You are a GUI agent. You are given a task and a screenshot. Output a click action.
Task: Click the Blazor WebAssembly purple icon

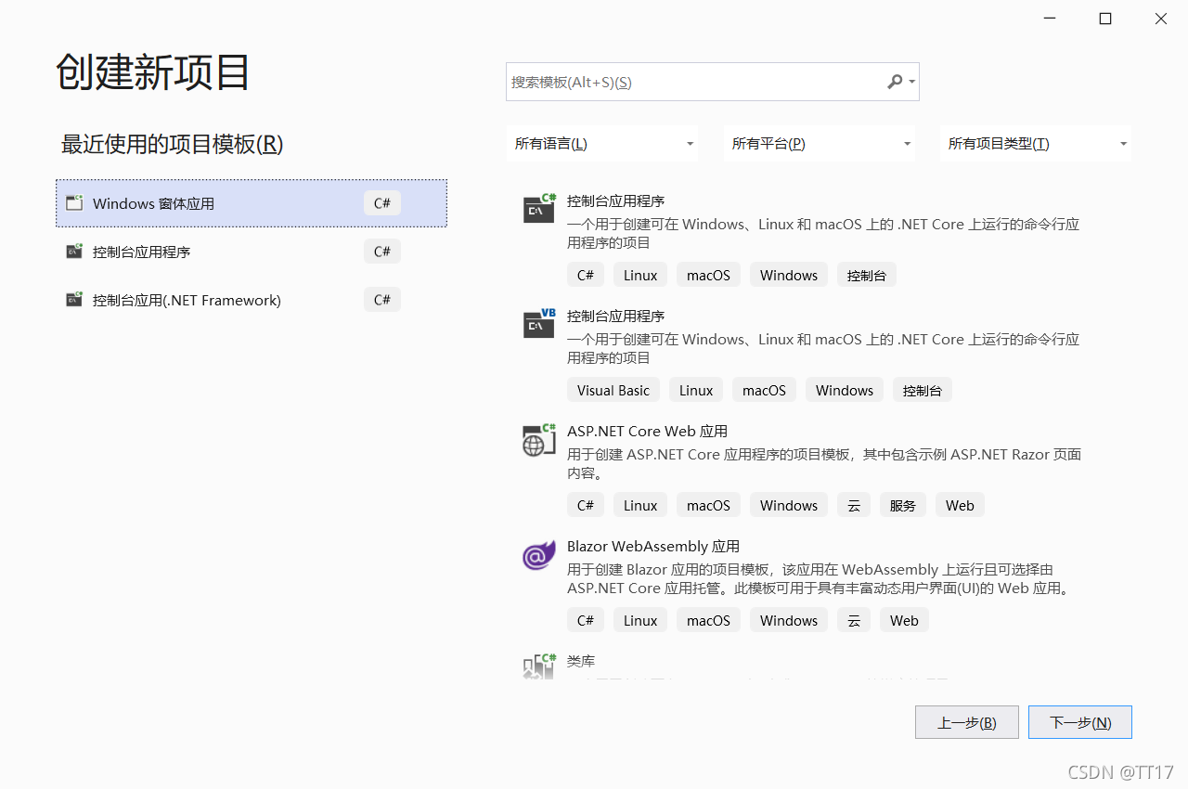(538, 555)
